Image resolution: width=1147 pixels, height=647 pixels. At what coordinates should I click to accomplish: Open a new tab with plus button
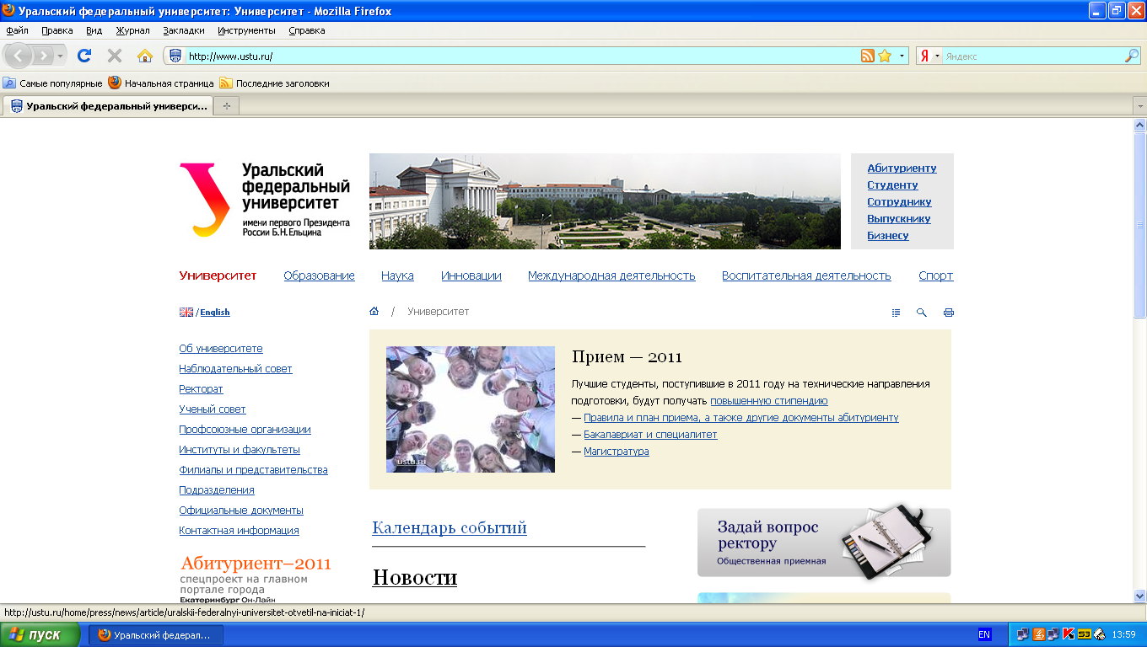pos(226,106)
